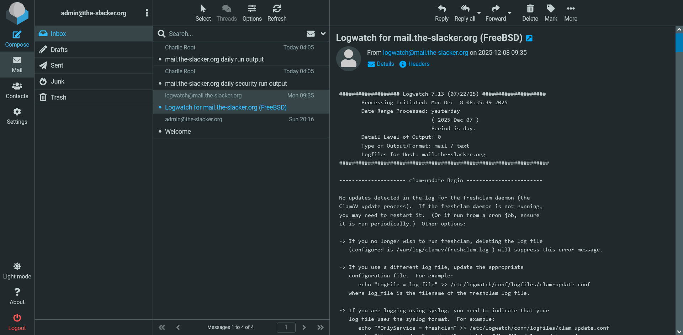Delete the Logwatch email
Screen dimensions: 683x335
(530, 12)
